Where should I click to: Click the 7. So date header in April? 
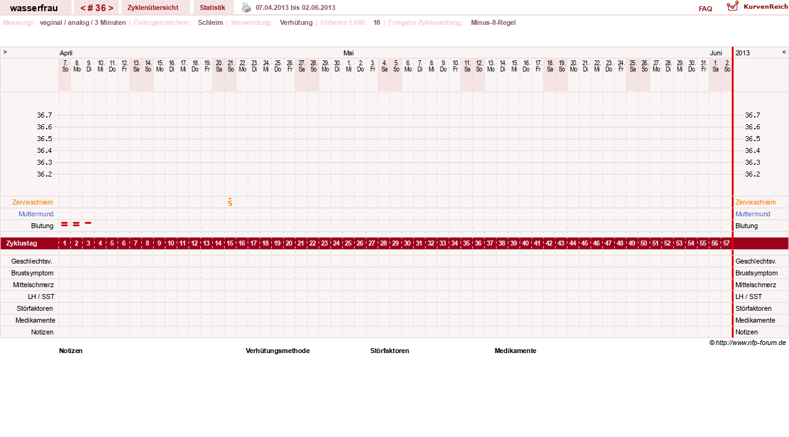click(x=65, y=65)
